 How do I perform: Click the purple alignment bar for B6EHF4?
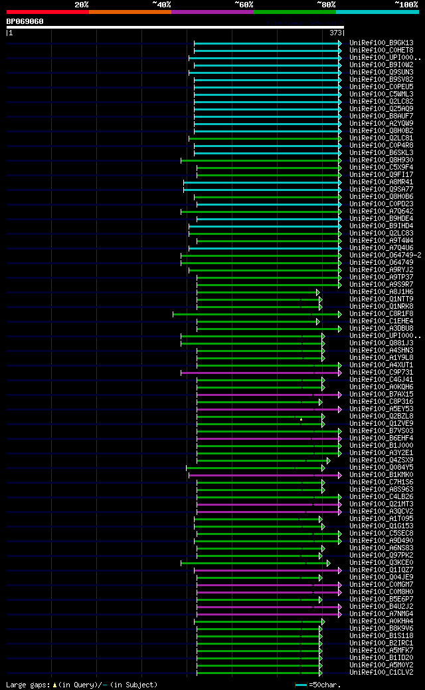pyautogui.click(x=269, y=438)
